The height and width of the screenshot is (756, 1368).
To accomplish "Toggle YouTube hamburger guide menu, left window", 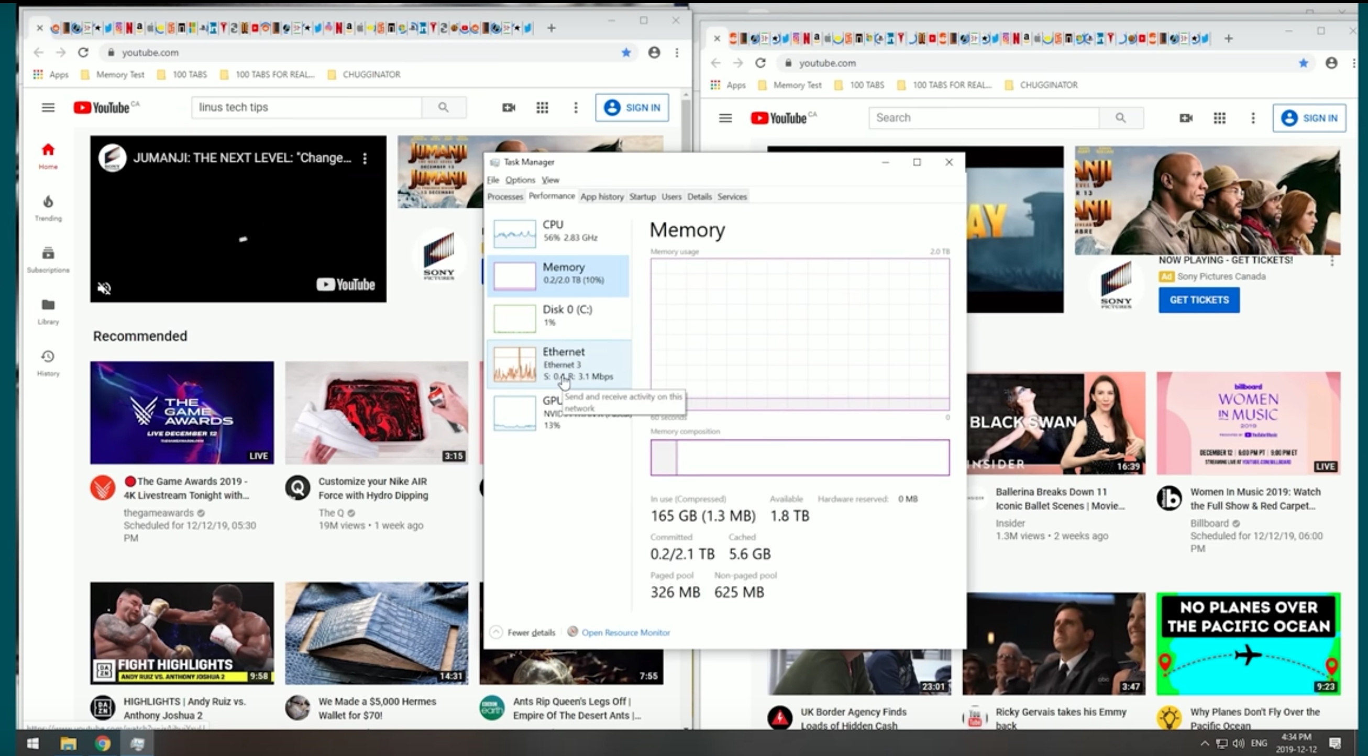I will 48,108.
